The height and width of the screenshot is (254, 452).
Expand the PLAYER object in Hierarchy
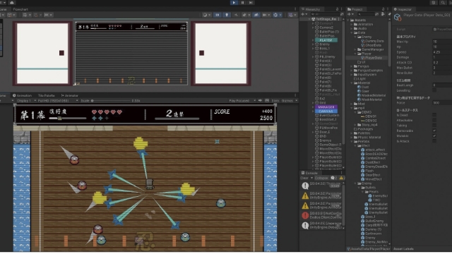[313, 40]
